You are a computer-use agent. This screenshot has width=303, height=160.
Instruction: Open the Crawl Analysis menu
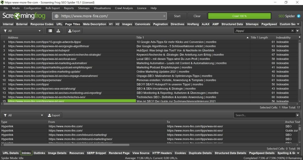tap(124, 8)
